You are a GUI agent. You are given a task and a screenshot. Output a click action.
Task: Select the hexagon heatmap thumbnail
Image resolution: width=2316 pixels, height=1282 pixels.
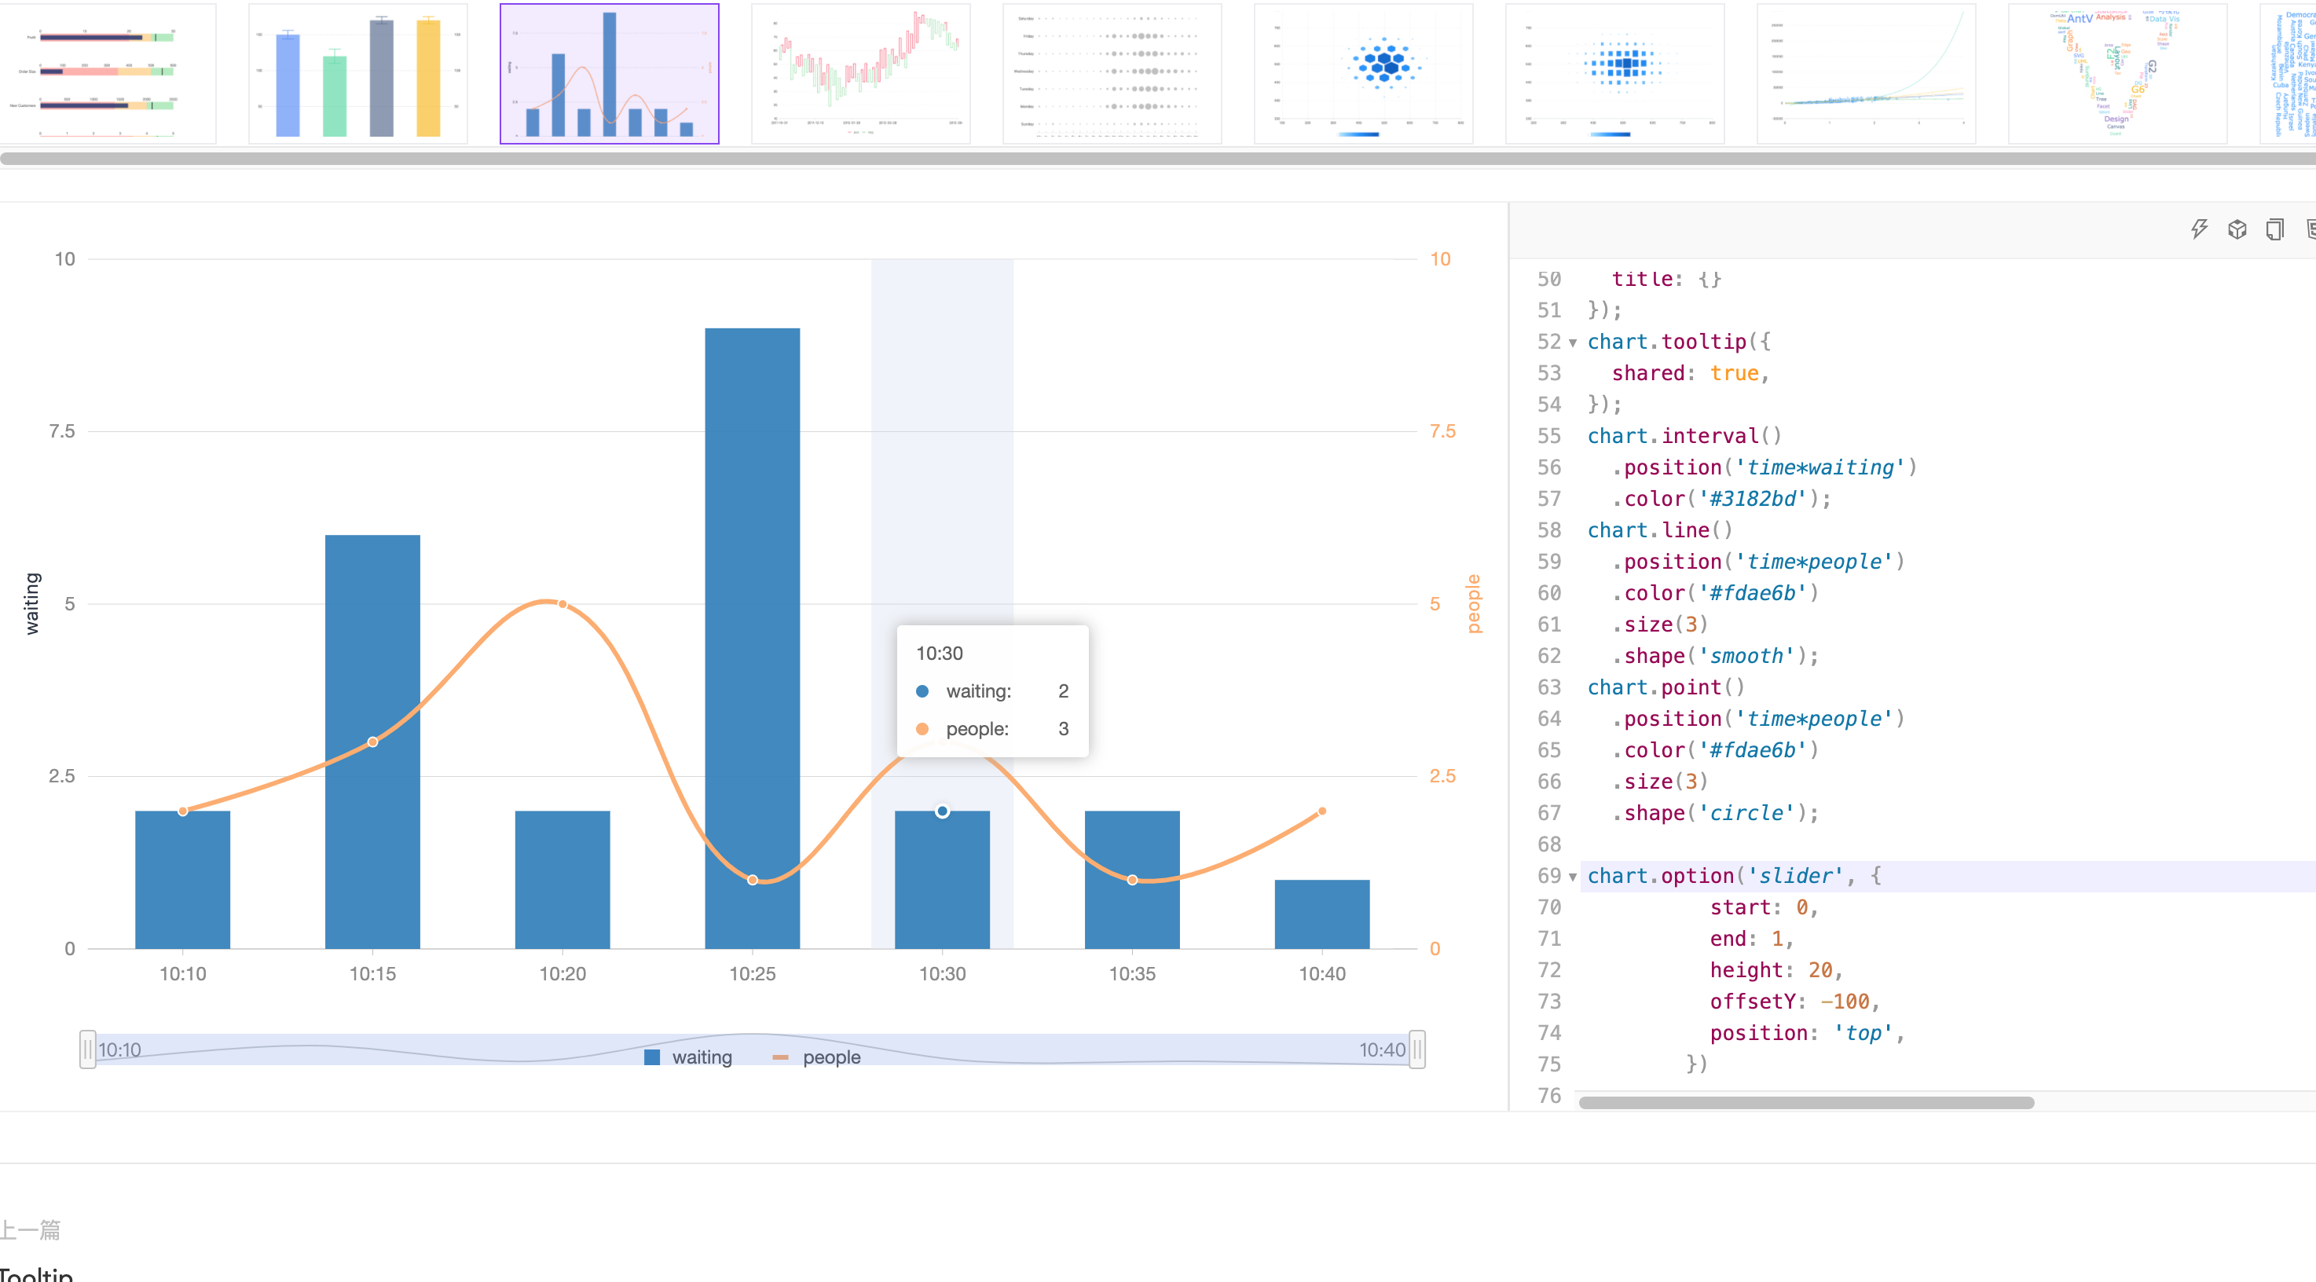tap(1363, 74)
